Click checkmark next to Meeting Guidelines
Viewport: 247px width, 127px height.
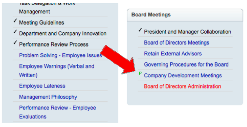(x=15, y=21)
